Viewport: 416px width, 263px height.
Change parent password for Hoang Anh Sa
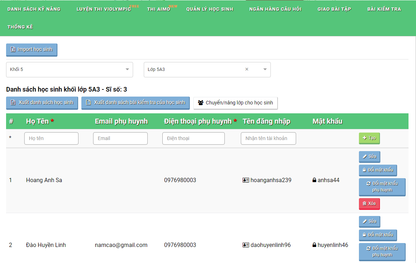point(382,187)
